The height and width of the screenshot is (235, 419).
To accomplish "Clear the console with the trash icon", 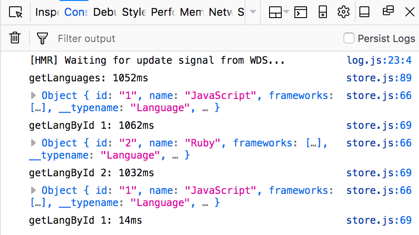I will click(15, 38).
